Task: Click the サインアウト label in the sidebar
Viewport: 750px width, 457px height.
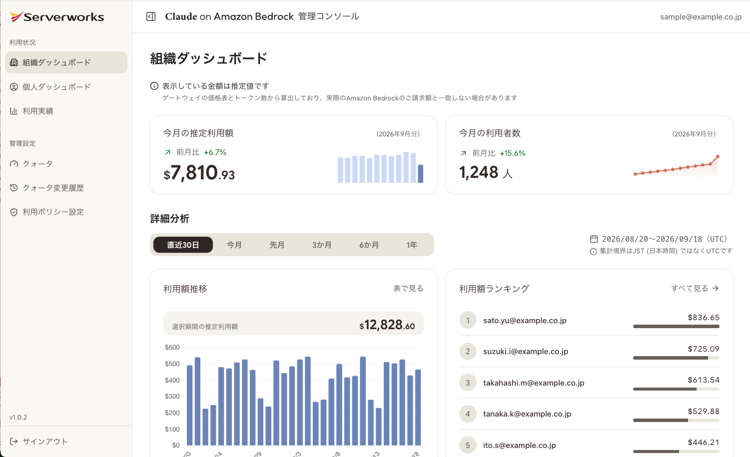Action: [x=45, y=442]
